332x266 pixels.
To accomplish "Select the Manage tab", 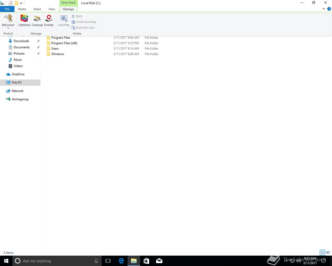I will pyautogui.click(x=68, y=9).
